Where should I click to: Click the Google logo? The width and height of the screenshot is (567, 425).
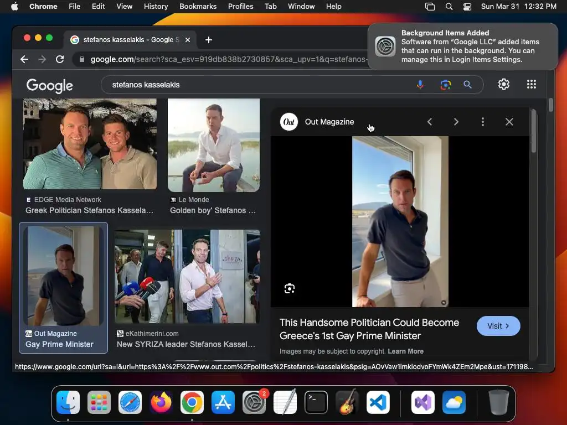pos(49,86)
